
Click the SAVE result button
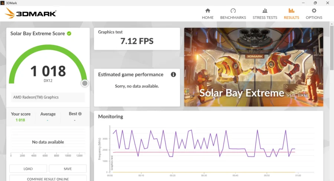pos(68,169)
